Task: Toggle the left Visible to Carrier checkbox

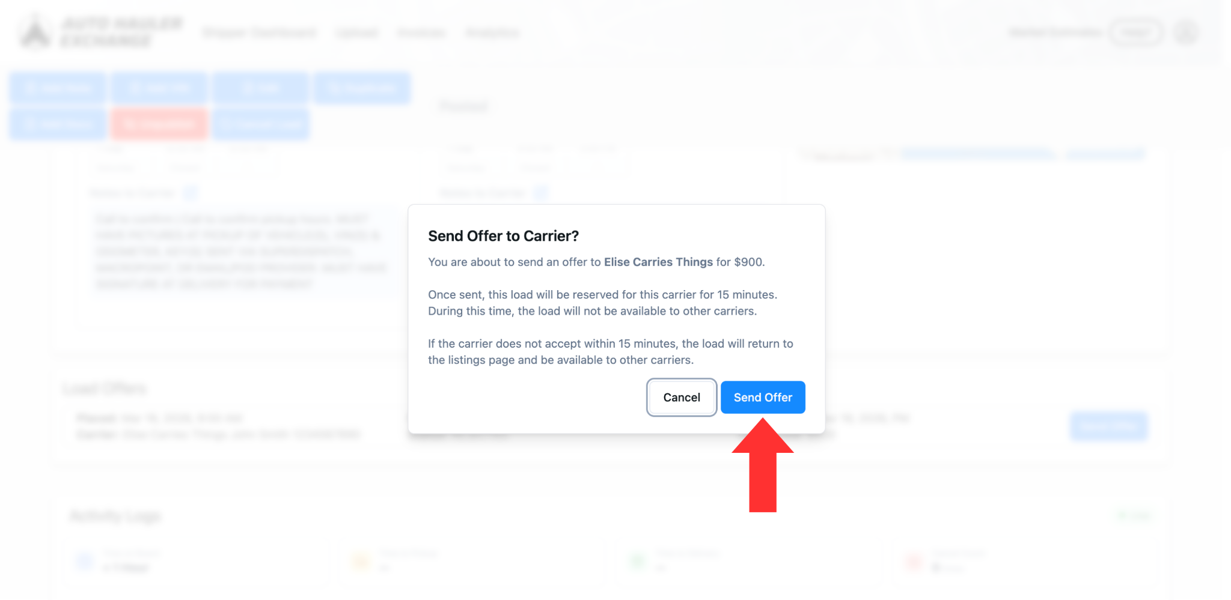Action: (x=190, y=193)
